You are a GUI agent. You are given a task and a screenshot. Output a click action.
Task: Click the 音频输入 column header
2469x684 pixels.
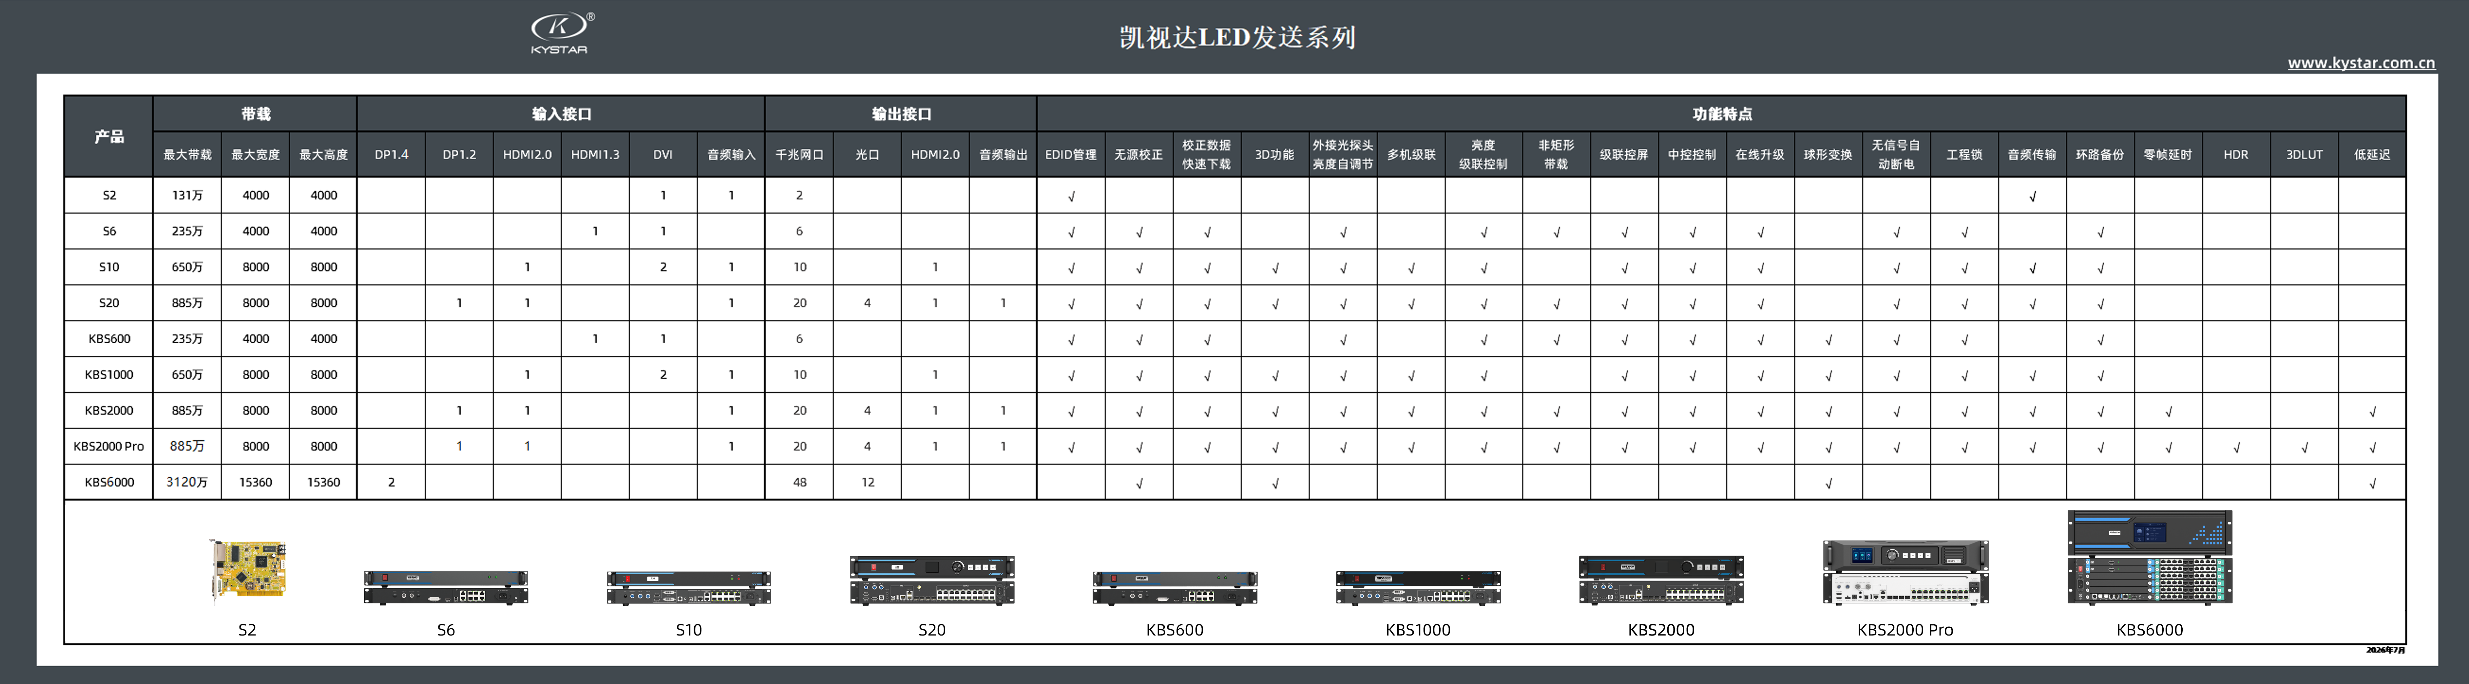coord(731,154)
